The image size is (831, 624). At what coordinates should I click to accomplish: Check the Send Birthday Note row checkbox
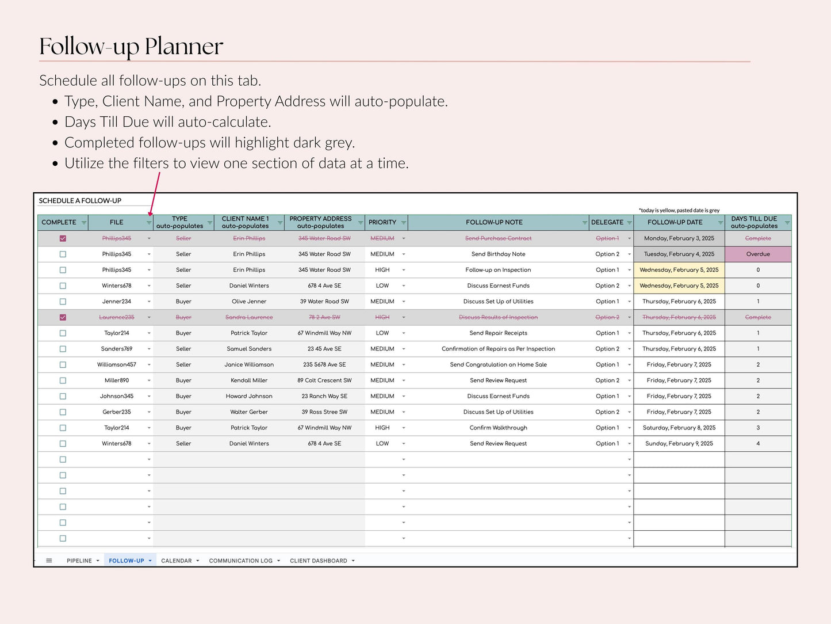(63, 254)
